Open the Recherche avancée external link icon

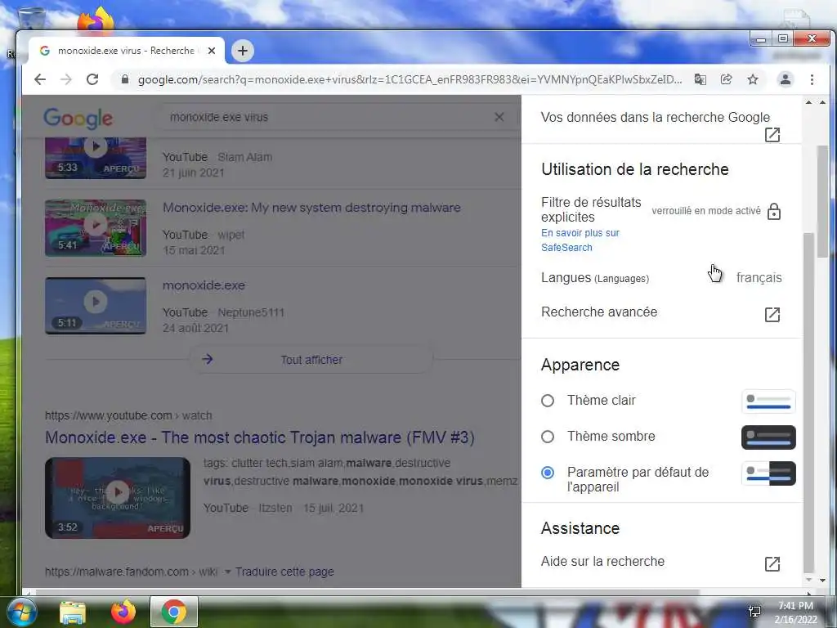772,315
